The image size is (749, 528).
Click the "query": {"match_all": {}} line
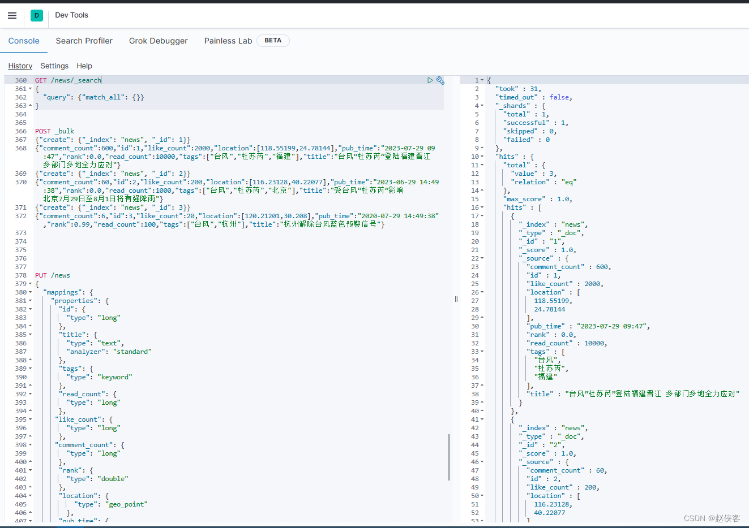pos(93,97)
